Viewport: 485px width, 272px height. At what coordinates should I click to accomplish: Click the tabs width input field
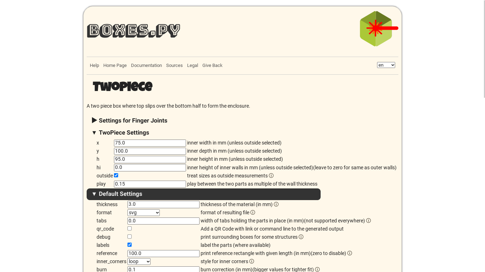(163, 221)
